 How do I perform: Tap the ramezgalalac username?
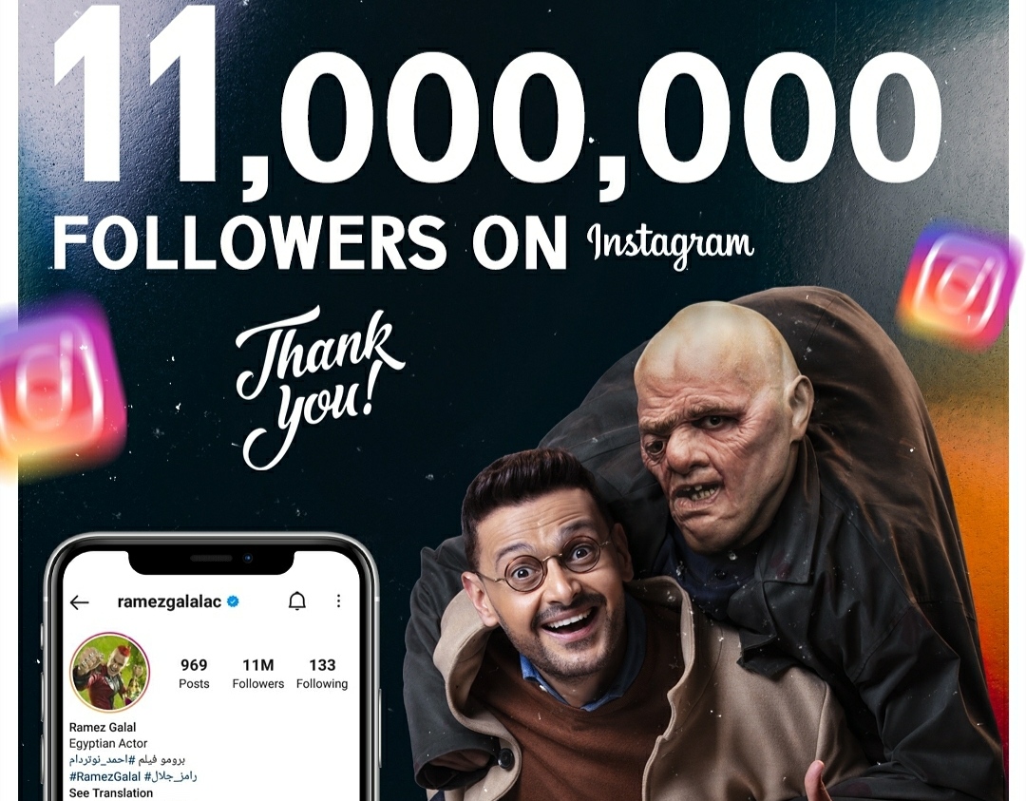pos(169,601)
